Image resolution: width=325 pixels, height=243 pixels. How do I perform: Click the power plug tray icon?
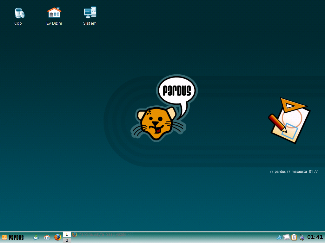(302, 237)
